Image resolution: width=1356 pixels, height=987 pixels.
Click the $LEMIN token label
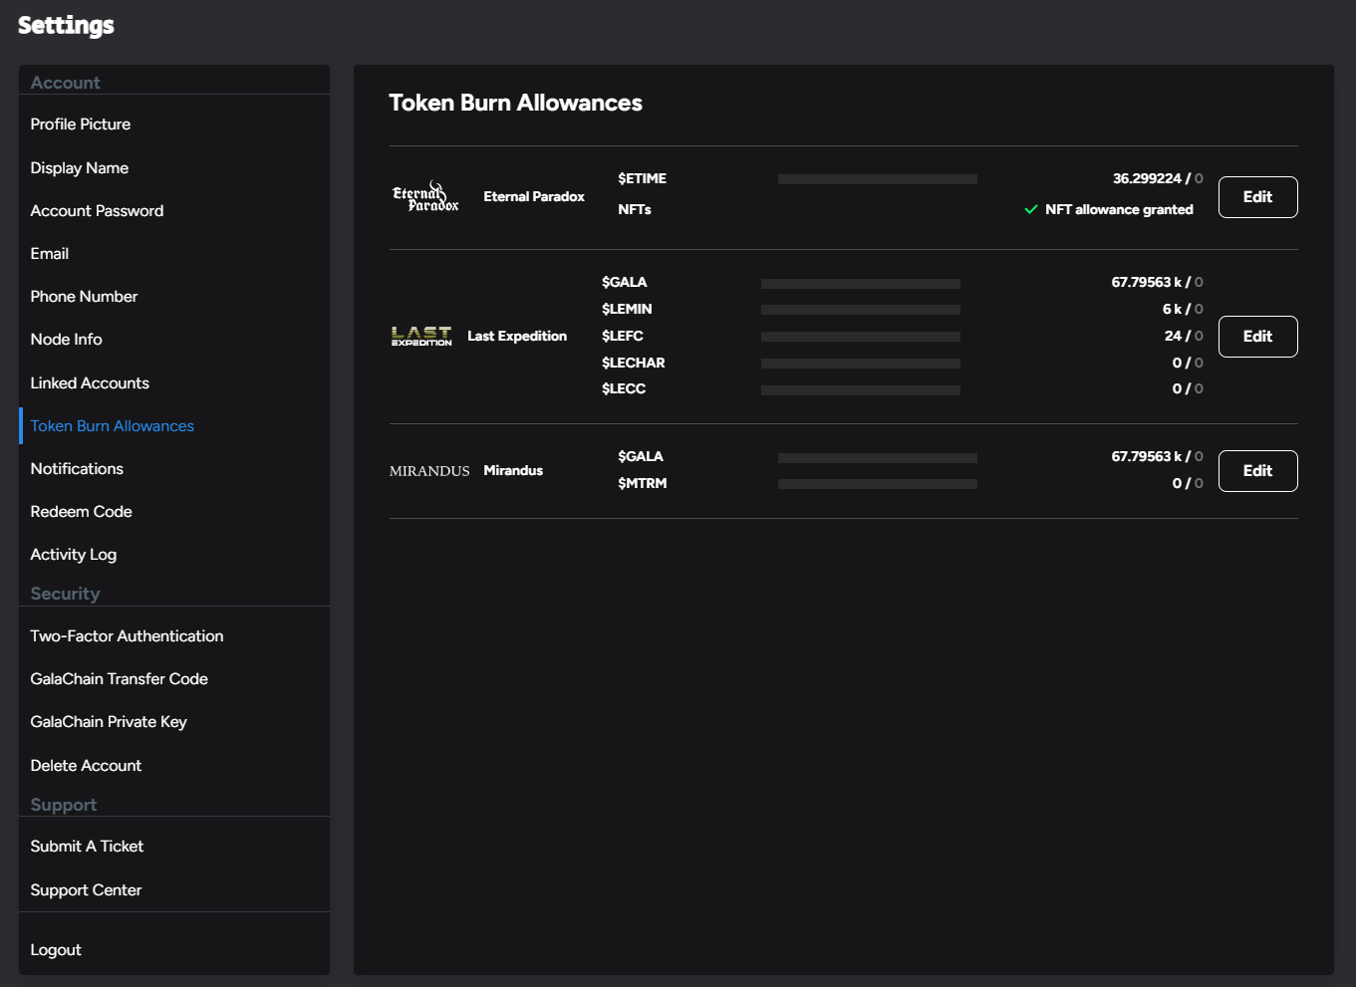click(x=627, y=309)
